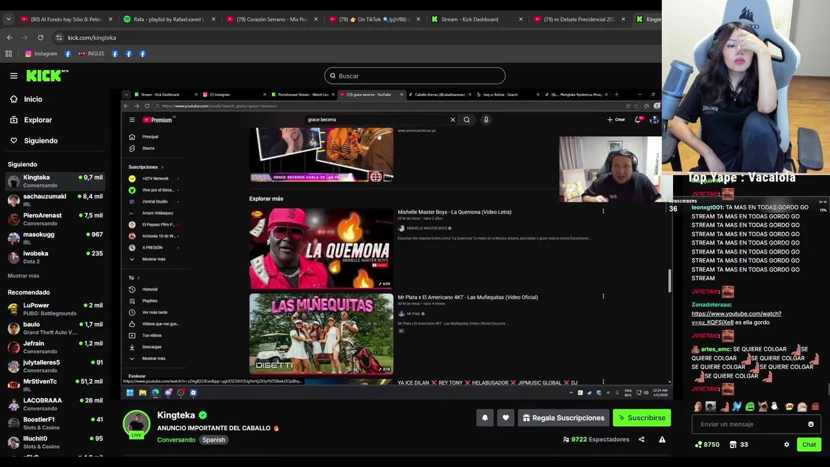Screen dimensions: 830x467
Task: Share the stream via share icon
Action: [x=641, y=440]
